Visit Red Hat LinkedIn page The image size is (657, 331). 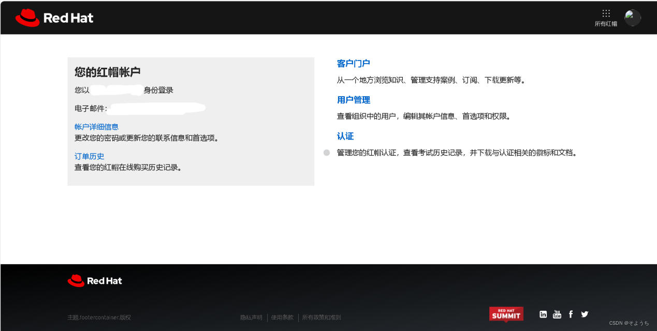pyautogui.click(x=543, y=314)
